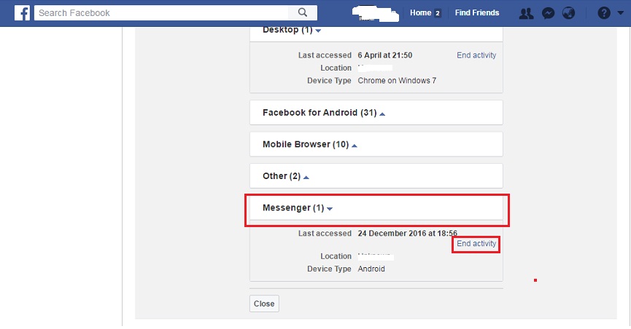This screenshot has height=329, width=631.
Task: Click the Facebook logo icon
Action: (22, 13)
